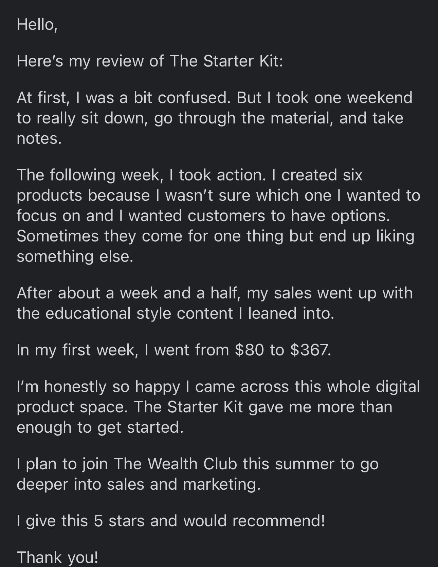Tap the words "enough to get started."
Screen dimensions: 438x567
point(100,427)
